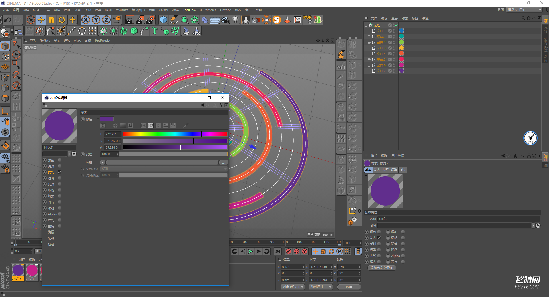Open the X-Particles menu
Image resolution: width=549 pixels, height=297 pixels.
(208, 10)
